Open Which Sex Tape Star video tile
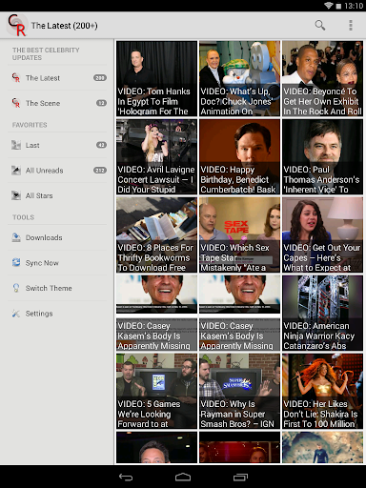Screen dimensions: 366x488 [239, 234]
